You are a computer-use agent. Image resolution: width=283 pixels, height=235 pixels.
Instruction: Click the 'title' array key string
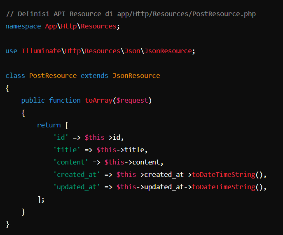click(x=67, y=150)
